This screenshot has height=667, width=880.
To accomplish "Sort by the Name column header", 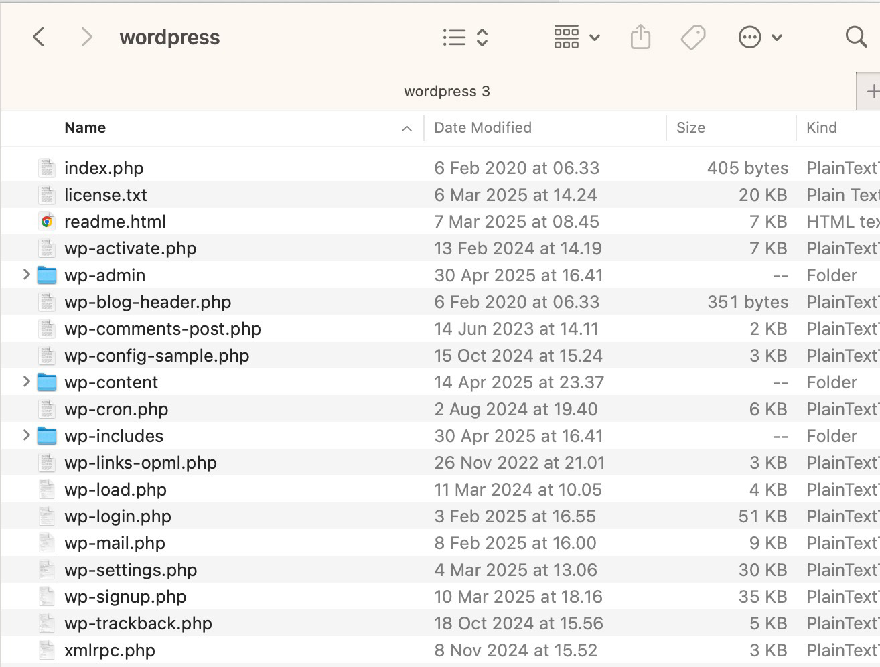I will point(85,128).
